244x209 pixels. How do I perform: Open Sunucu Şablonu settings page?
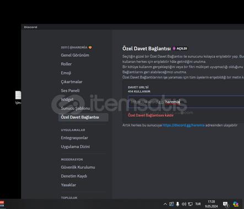point(75,108)
